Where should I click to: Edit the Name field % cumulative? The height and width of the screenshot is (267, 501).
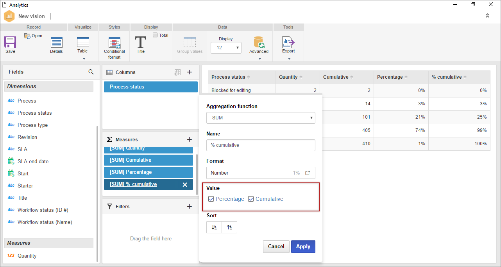click(261, 145)
